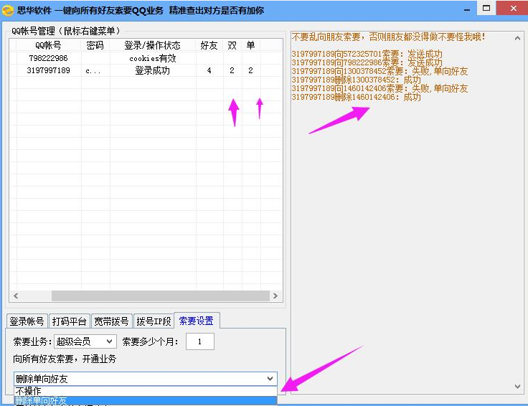Click log line 向572325701索要:发送成功
528x406 pixels.
pyautogui.click(x=367, y=54)
